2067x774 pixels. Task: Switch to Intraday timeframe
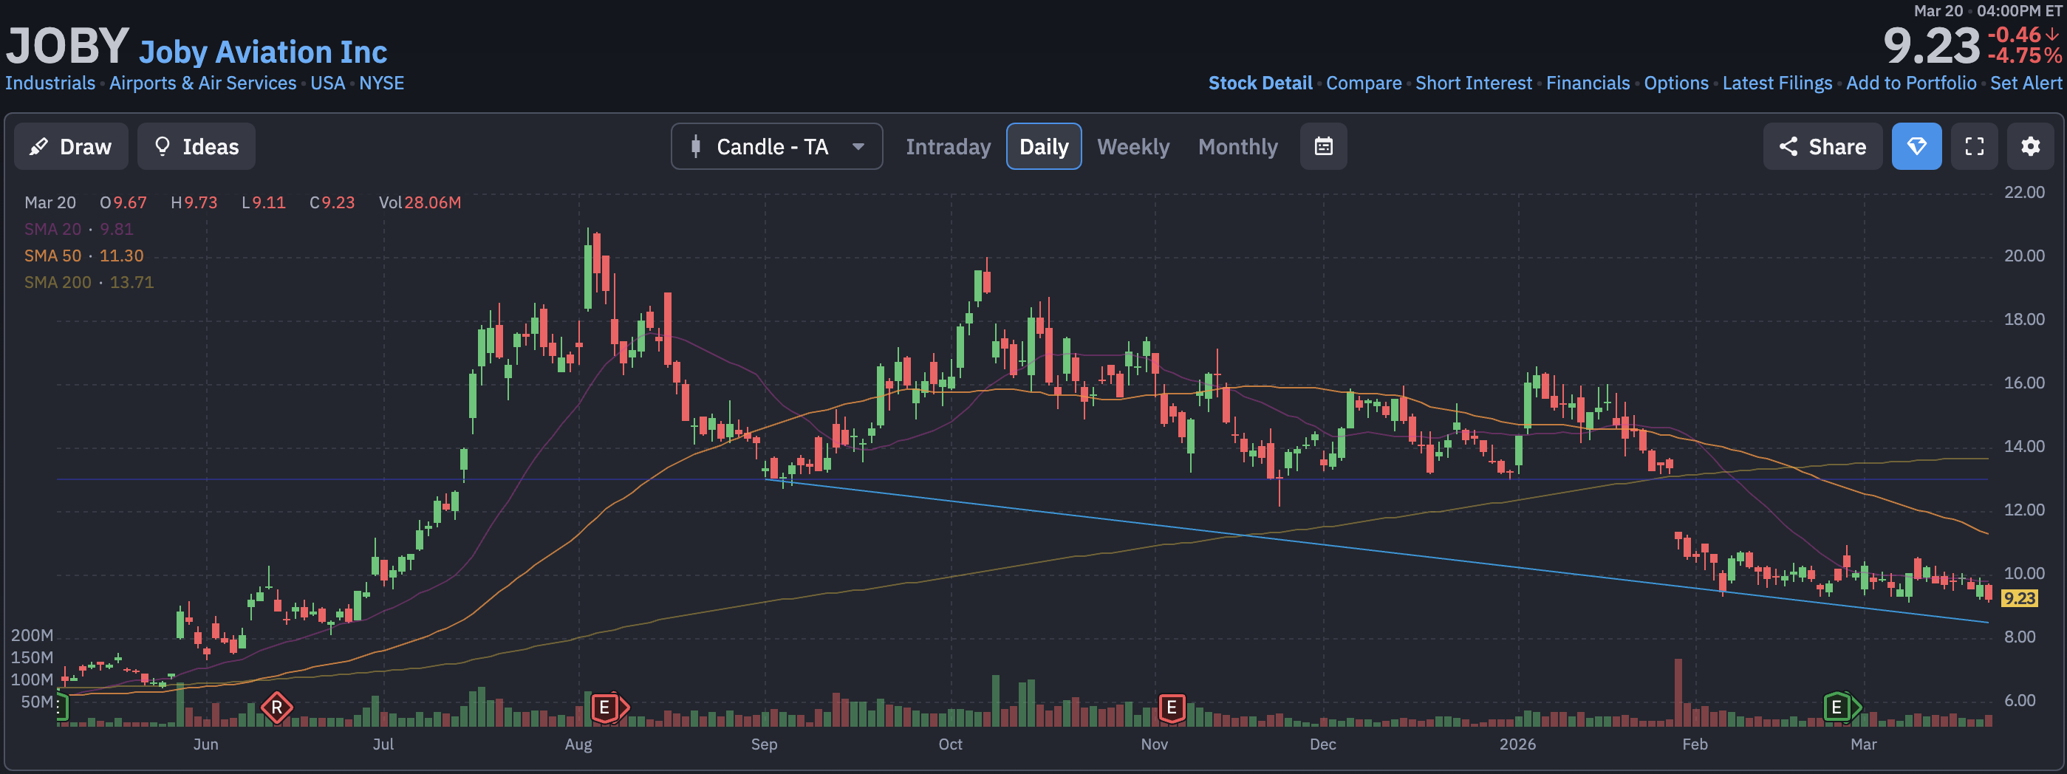(x=948, y=147)
